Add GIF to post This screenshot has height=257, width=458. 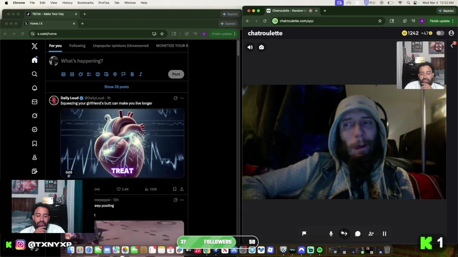click(x=72, y=74)
